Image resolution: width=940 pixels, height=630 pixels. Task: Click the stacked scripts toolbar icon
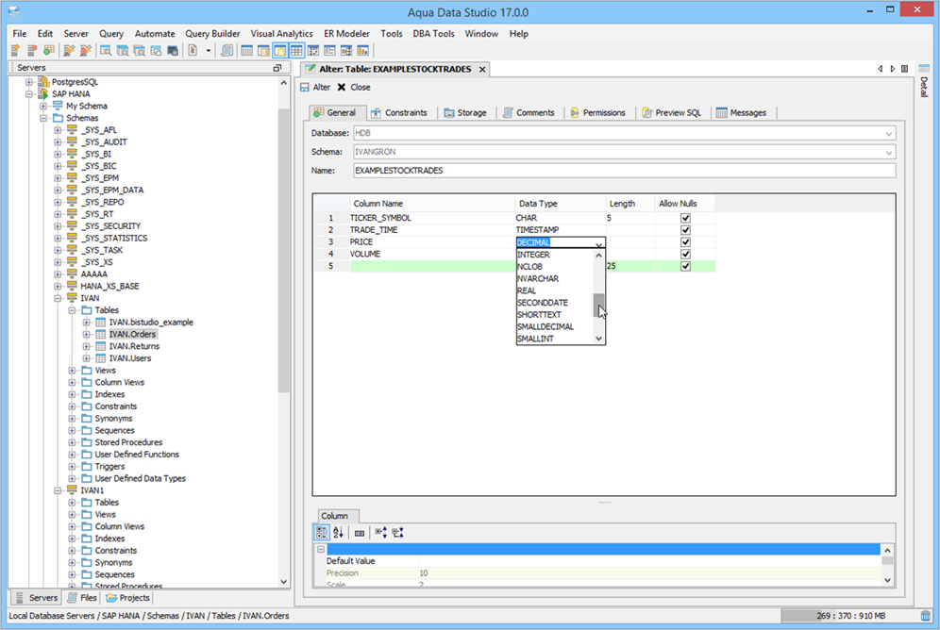227,51
